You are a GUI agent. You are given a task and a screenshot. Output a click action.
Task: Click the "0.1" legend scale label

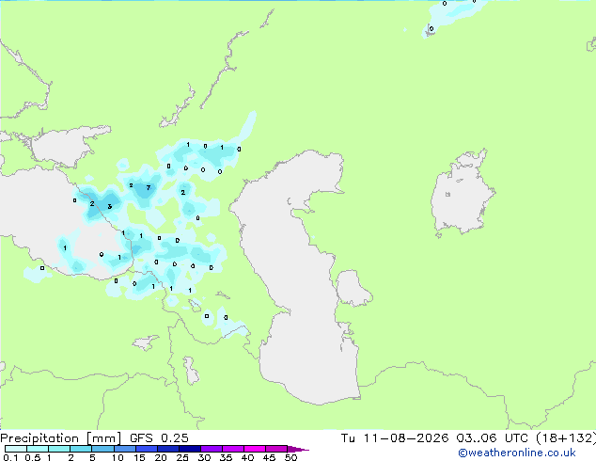[10, 457]
